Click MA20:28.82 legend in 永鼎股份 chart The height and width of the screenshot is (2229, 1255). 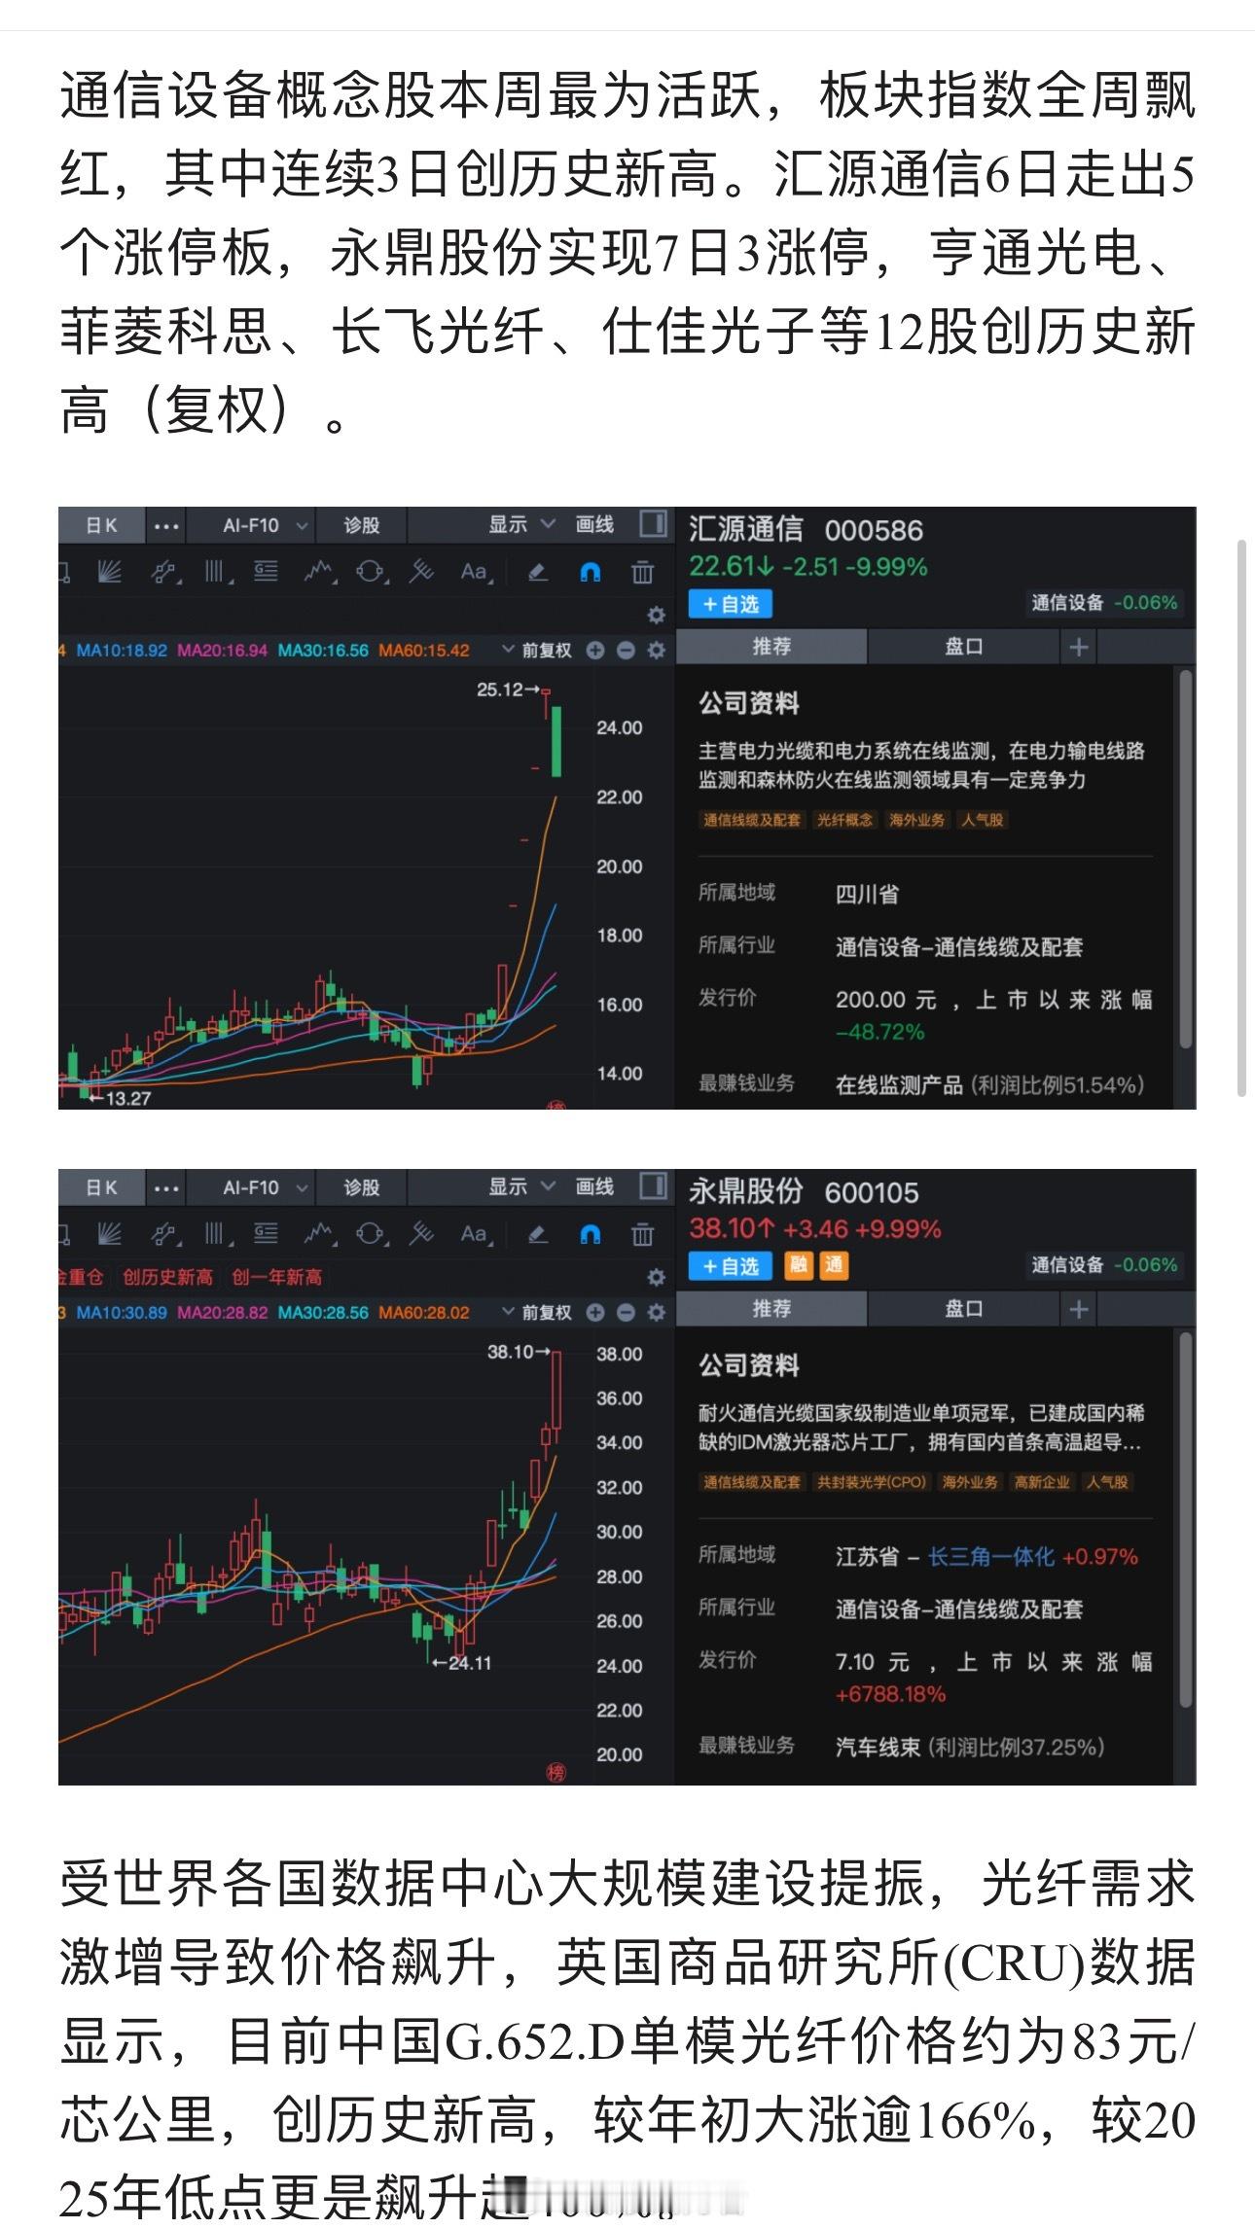pos(223,1313)
